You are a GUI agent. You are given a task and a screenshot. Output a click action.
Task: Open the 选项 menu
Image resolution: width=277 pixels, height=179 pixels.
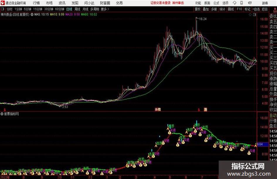coord(225,3)
